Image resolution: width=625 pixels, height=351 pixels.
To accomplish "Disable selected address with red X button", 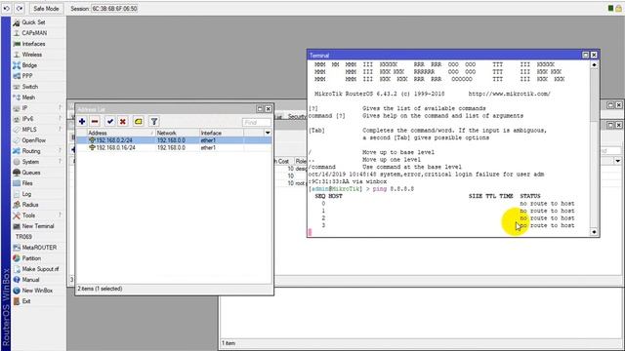I will click(123, 121).
